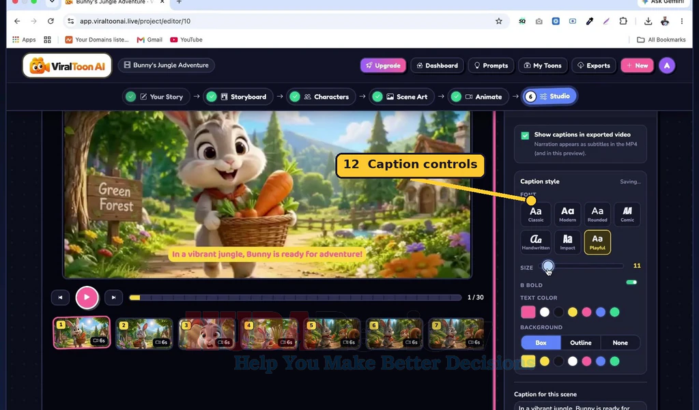Go to the Scene Art step

(x=401, y=97)
